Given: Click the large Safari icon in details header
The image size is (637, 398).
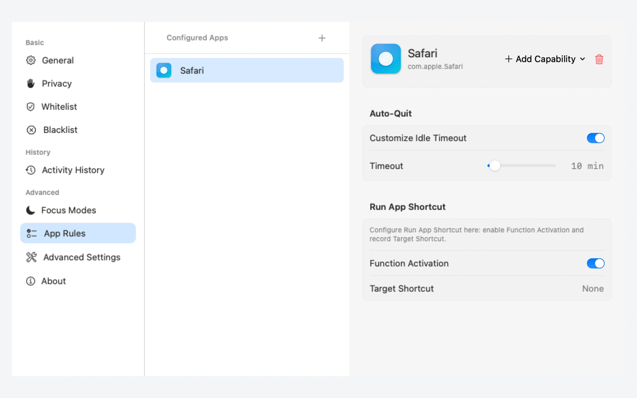Looking at the screenshot, I should click(386, 59).
